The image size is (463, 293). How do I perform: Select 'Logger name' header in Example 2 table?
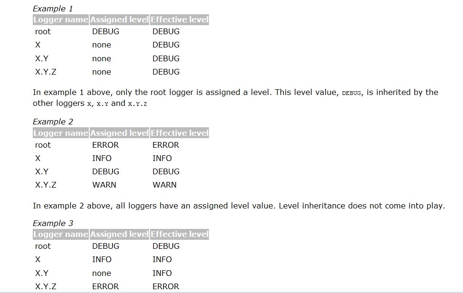pos(61,133)
